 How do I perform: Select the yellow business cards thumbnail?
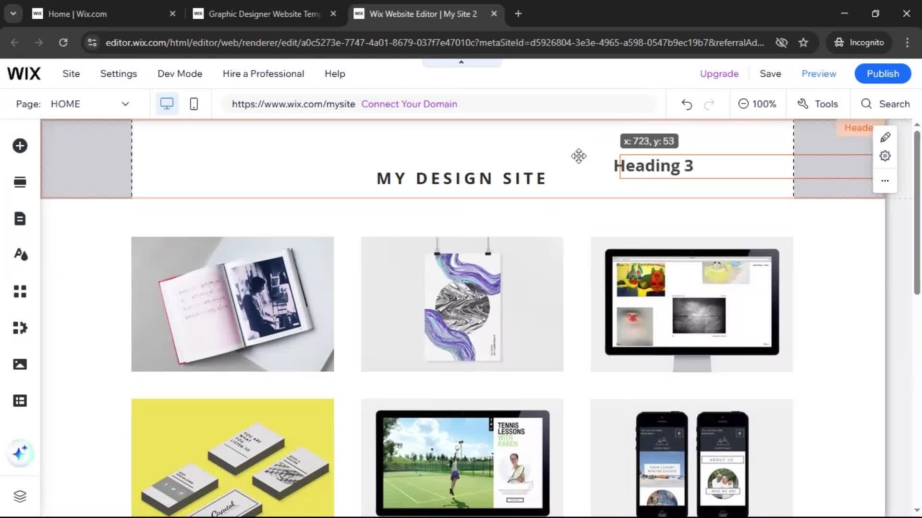click(232, 458)
